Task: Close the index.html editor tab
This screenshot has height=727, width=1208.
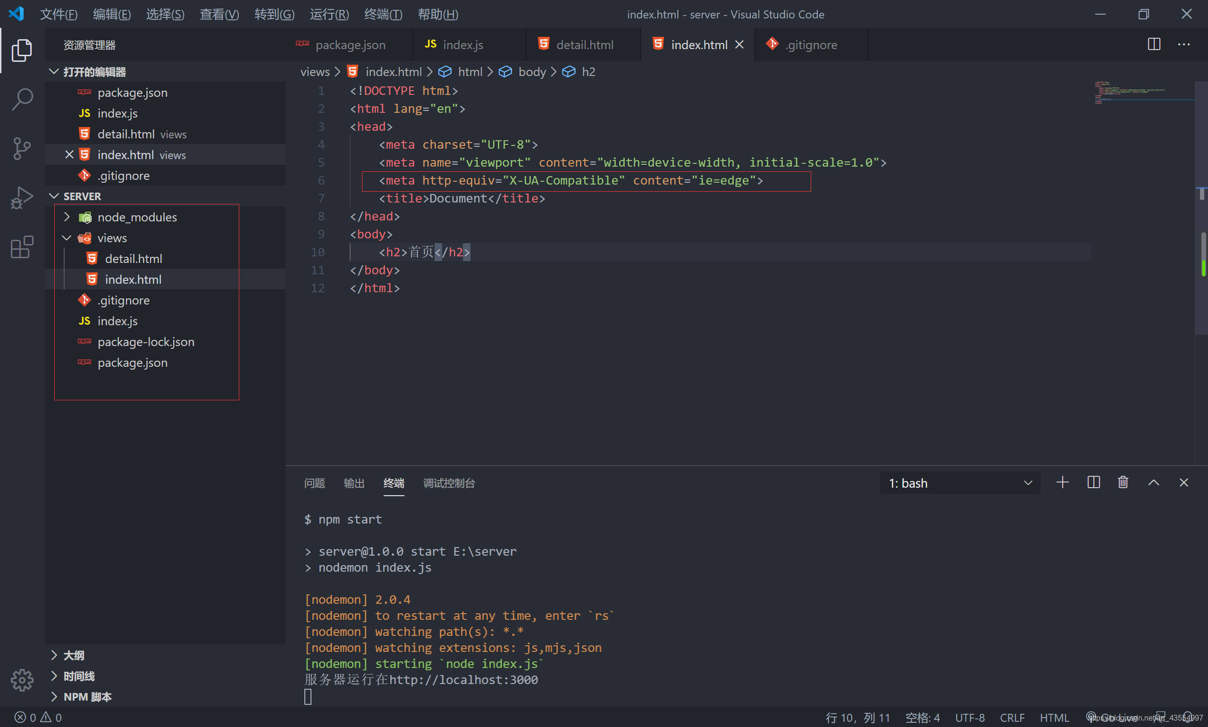Action: 739,44
